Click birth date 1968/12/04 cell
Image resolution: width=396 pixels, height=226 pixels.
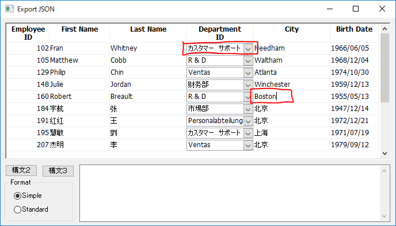pos(354,60)
